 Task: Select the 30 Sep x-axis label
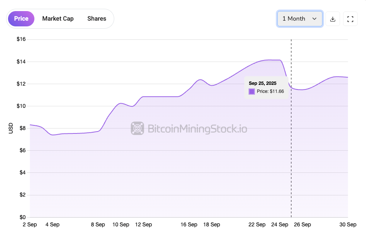click(x=348, y=225)
